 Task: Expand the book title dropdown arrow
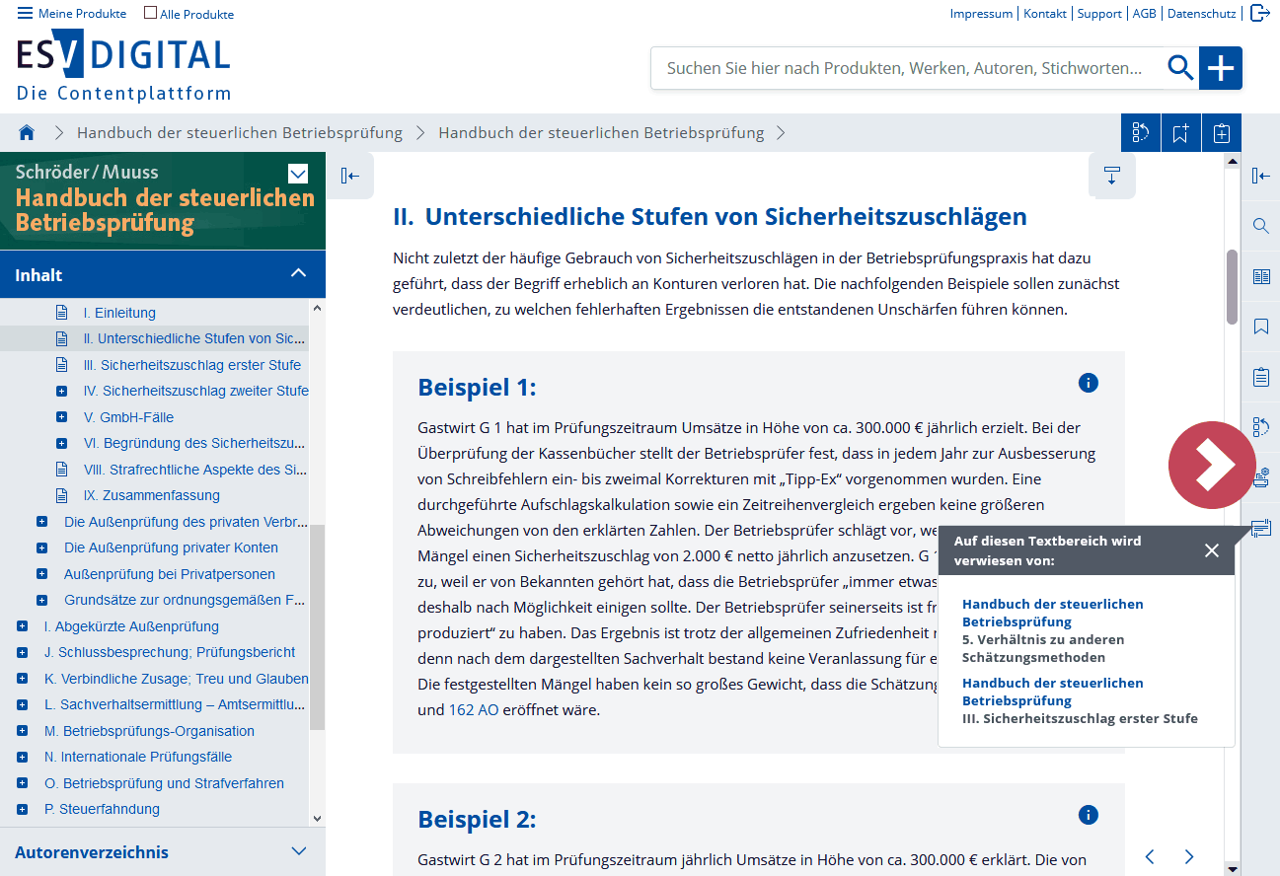pyautogui.click(x=298, y=174)
